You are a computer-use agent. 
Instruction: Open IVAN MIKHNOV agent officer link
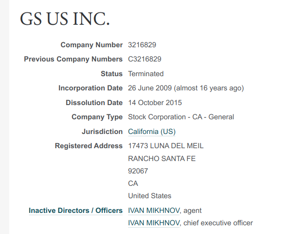coord(154,211)
